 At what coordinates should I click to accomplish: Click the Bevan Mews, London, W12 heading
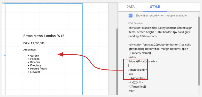coord(44,36)
